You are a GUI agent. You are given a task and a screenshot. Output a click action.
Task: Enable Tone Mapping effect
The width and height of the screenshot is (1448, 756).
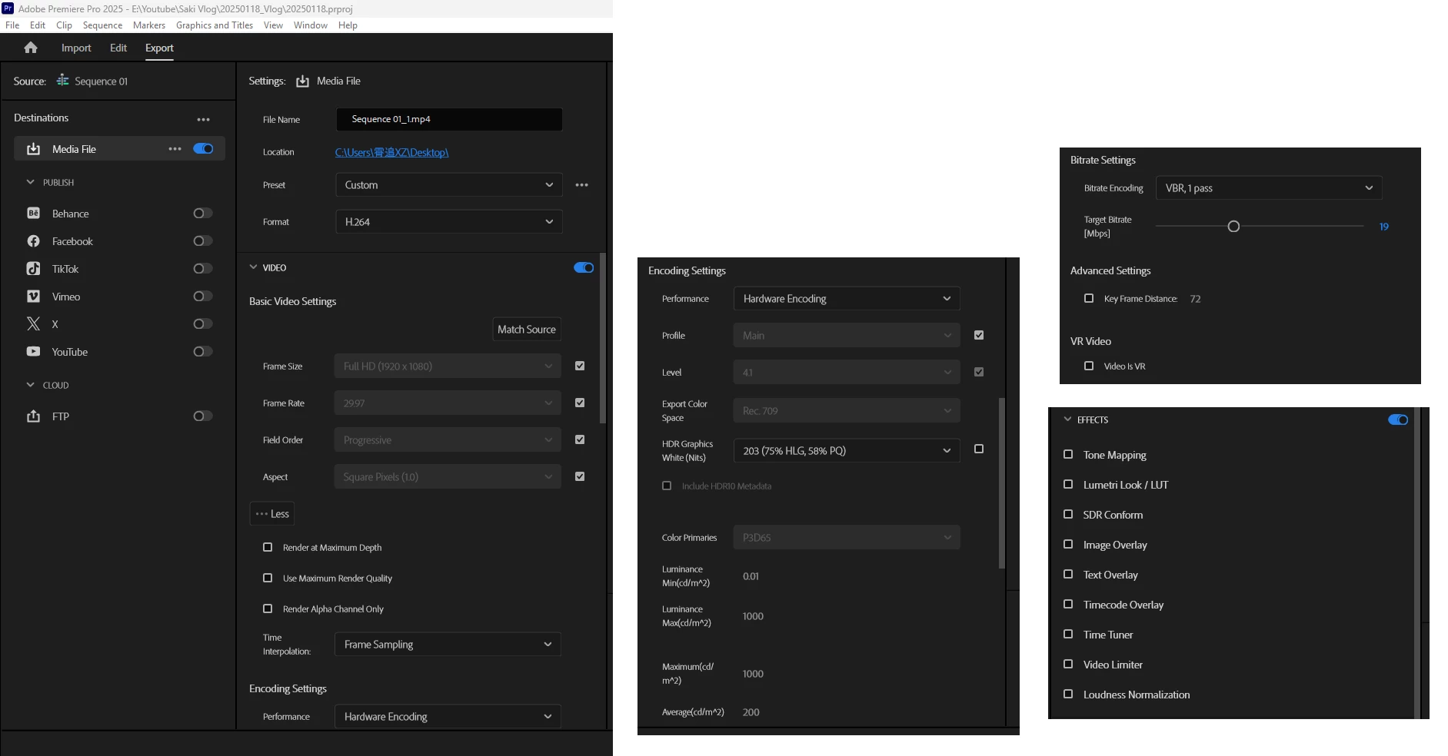coord(1068,455)
